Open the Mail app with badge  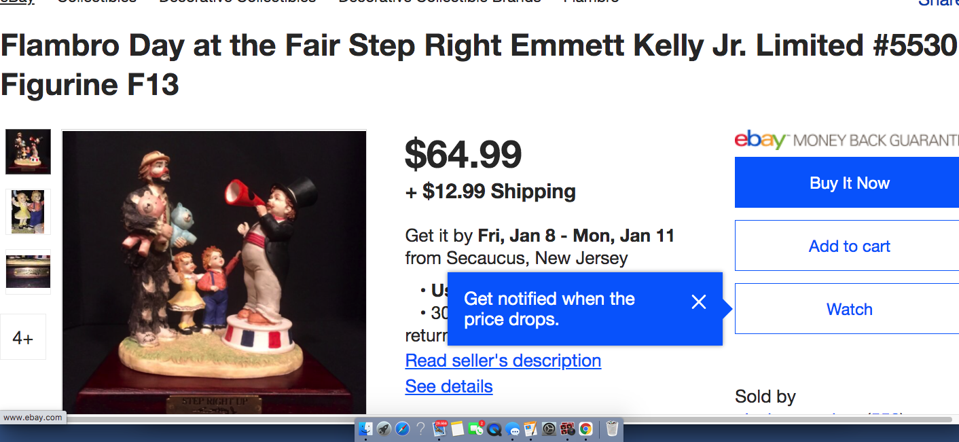(439, 428)
